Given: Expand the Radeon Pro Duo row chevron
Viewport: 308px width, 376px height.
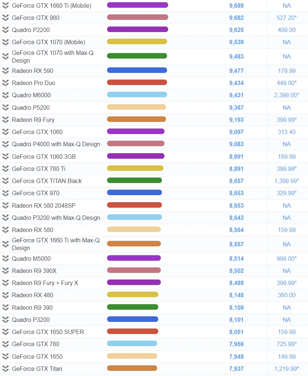Looking at the screenshot, I should [x=5, y=83].
